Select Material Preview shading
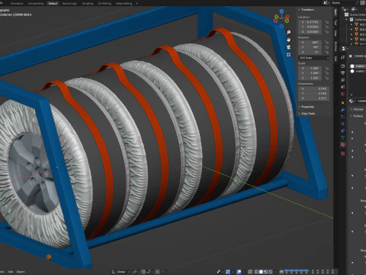 (266, 272)
